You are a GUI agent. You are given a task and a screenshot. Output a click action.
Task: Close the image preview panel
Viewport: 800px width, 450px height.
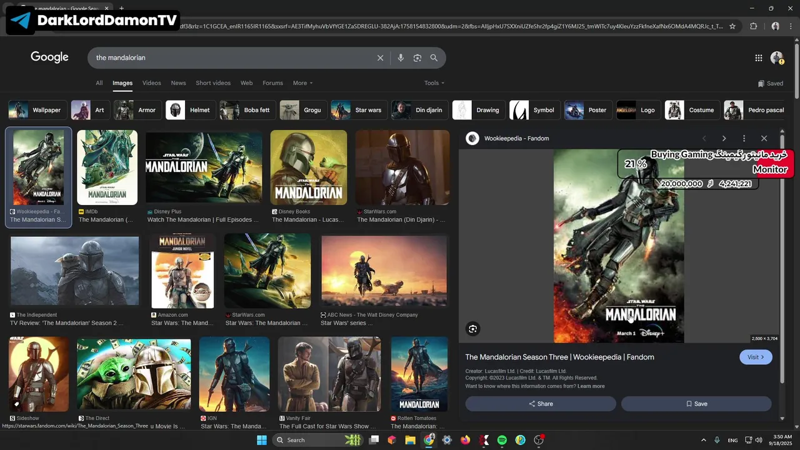coord(764,138)
